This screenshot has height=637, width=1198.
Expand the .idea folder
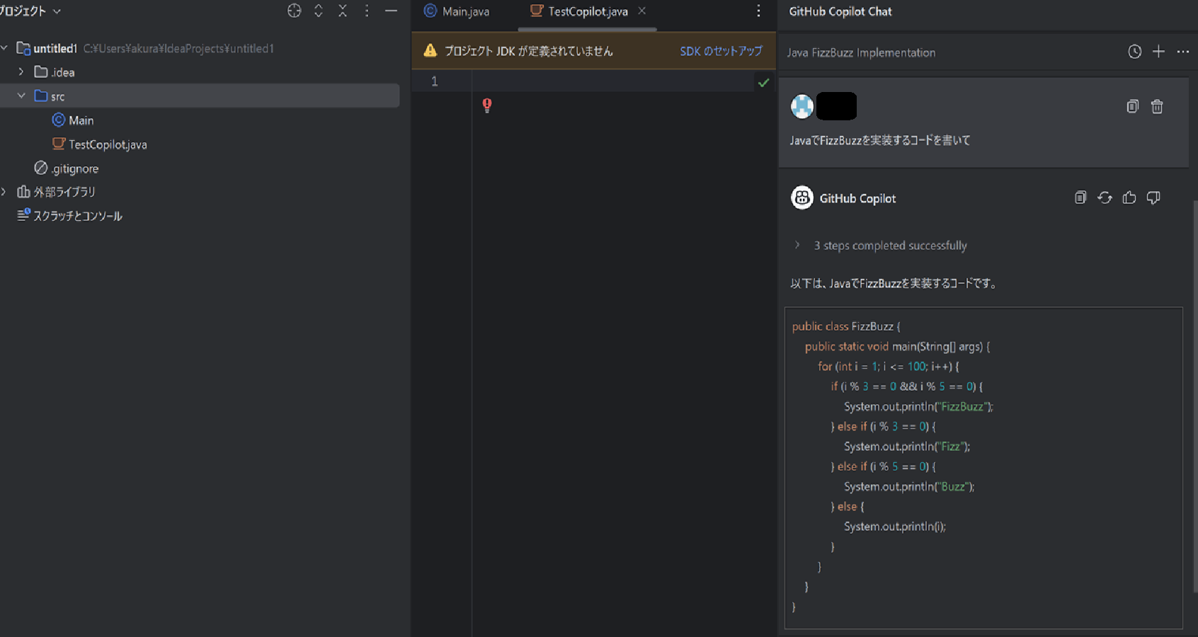[21, 72]
